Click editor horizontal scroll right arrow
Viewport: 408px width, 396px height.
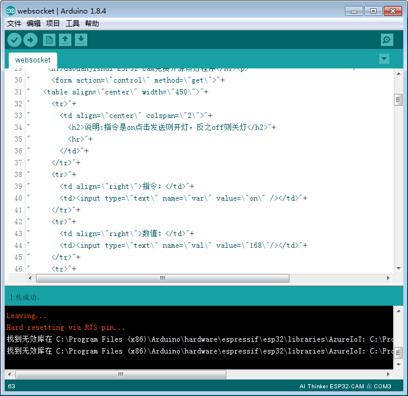coord(388,278)
